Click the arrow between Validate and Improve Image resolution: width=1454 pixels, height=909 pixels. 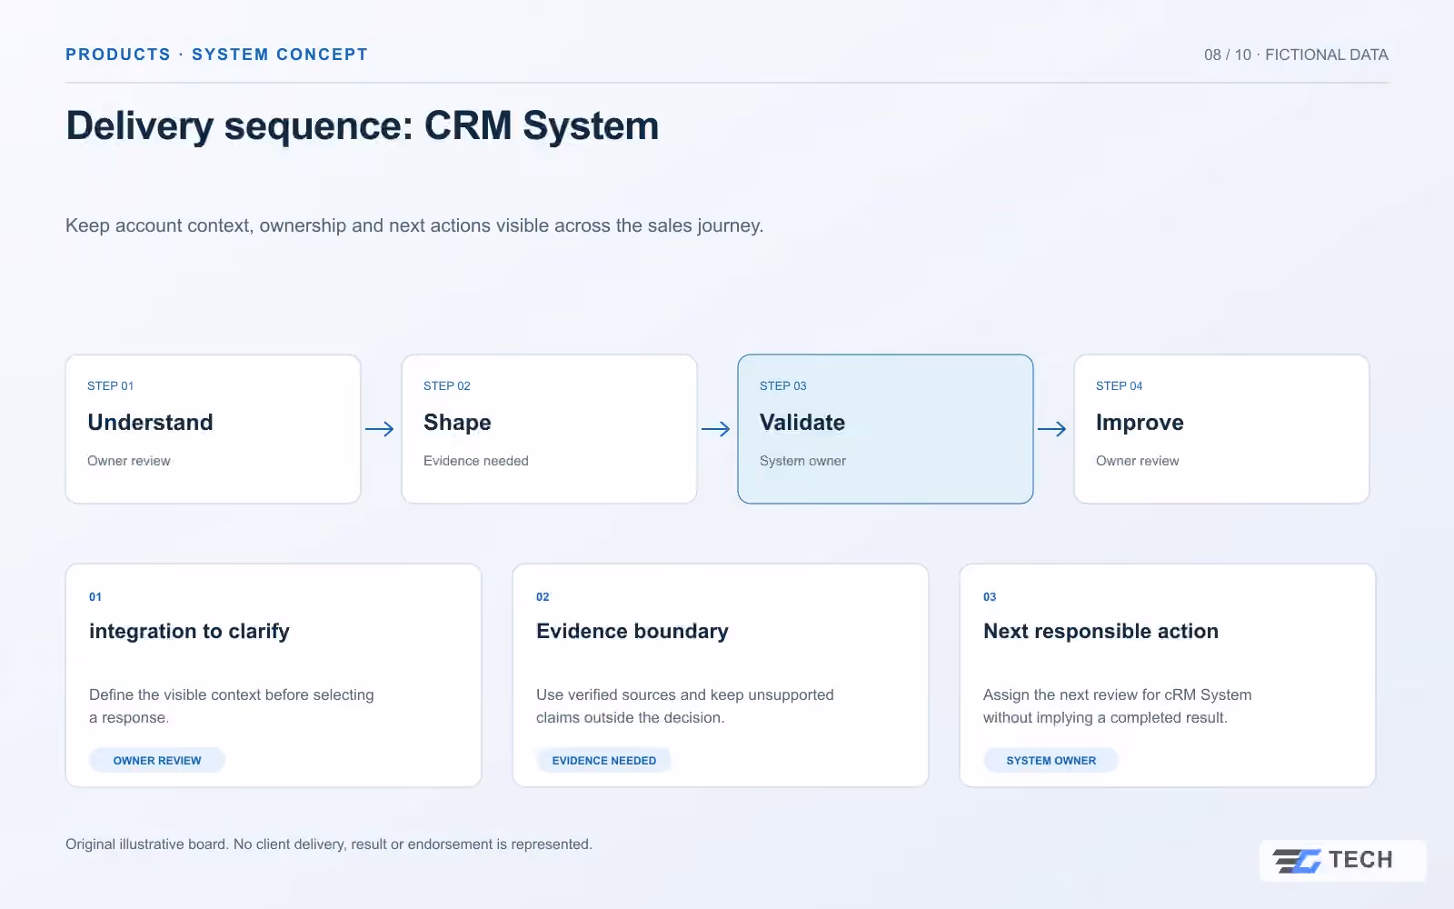point(1052,429)
